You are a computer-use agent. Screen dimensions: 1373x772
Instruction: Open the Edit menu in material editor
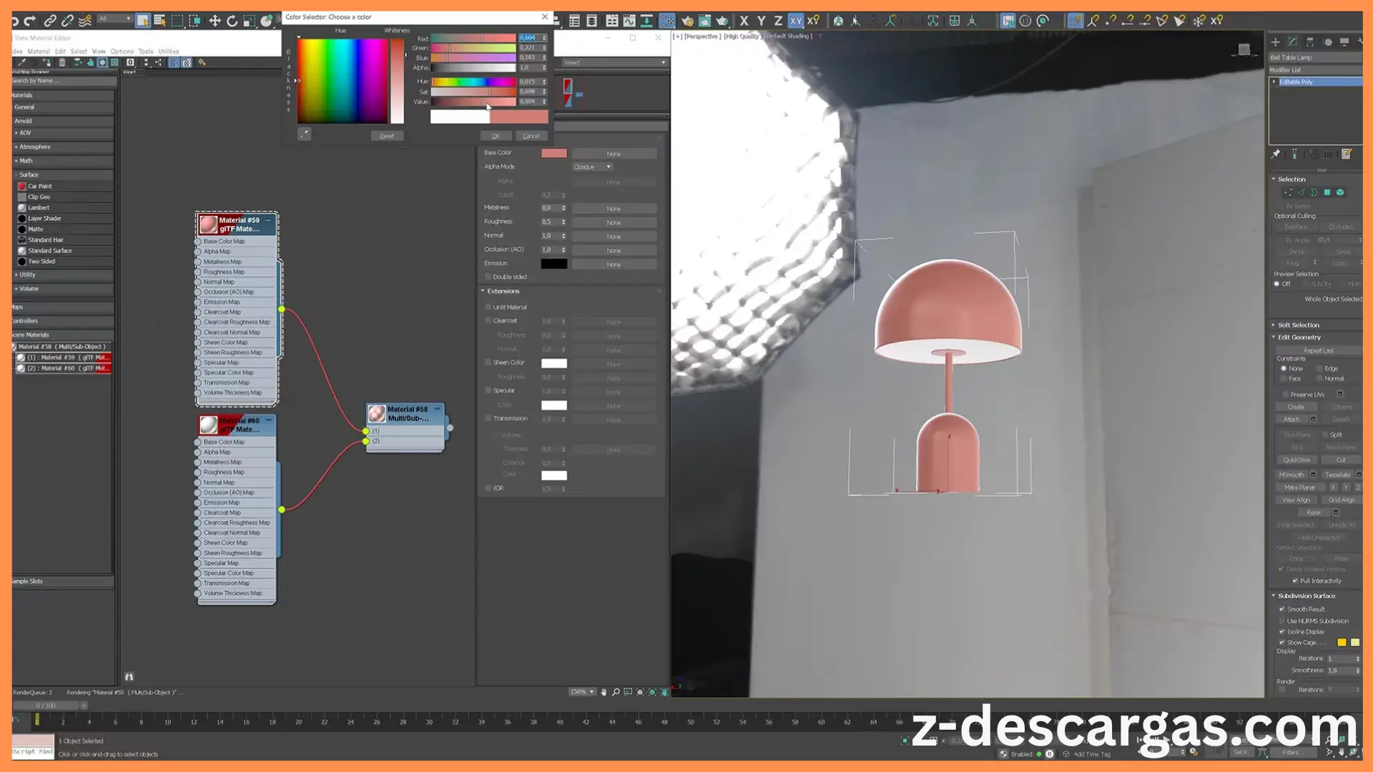(x=60, y=51)
